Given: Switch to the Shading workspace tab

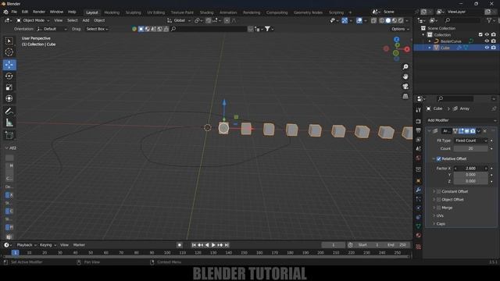Looking at the screenshot, I should (x=206, y=12).
